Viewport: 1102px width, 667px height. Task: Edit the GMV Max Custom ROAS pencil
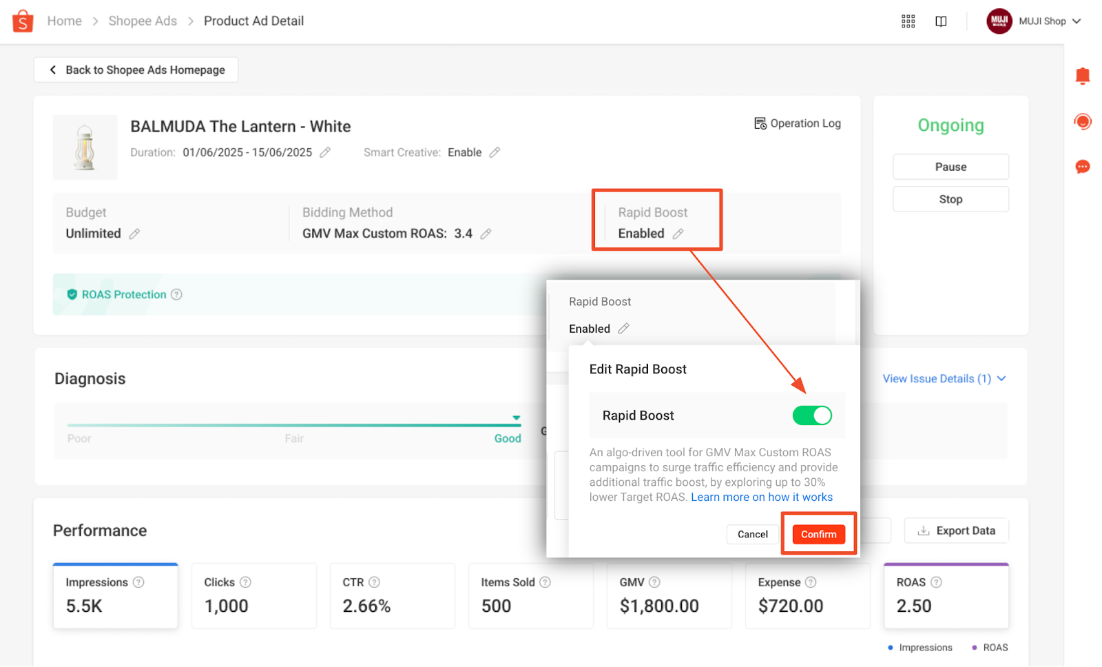tap(486, 234)
